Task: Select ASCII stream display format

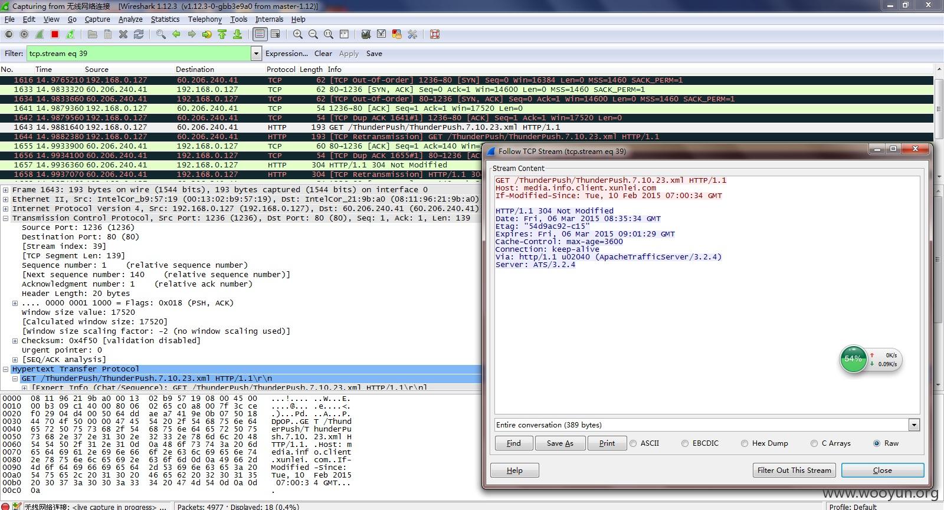Action: [x=633, y=443]
